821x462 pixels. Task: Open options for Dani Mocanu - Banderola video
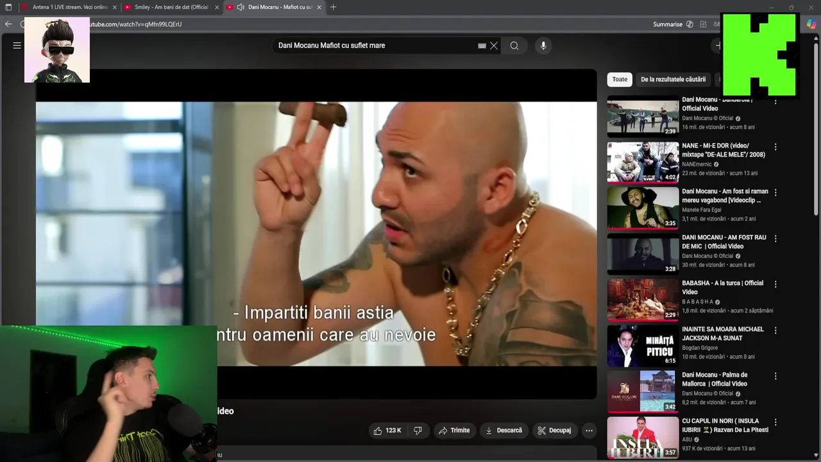775,101
